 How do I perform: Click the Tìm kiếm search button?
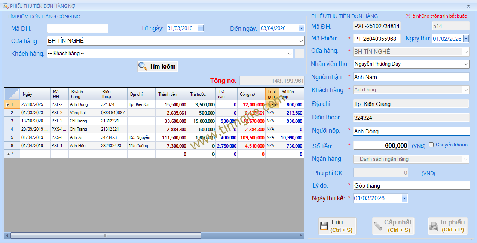point(158,66)
